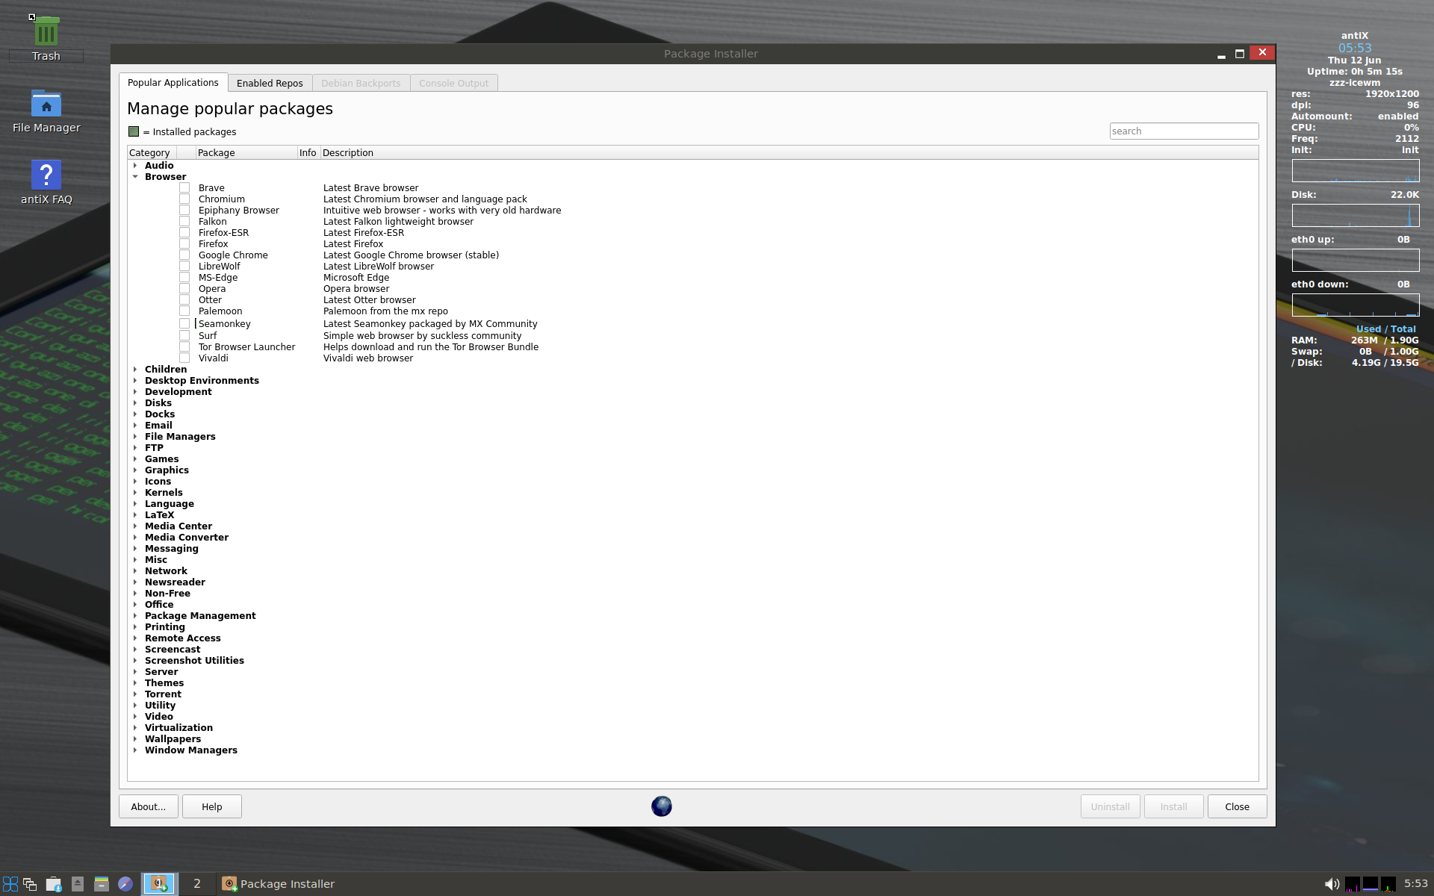This screenshot has width=1434, height=896.
Task: Click the magenta CPU monitor graph in tray
Action: point(1353,884)
